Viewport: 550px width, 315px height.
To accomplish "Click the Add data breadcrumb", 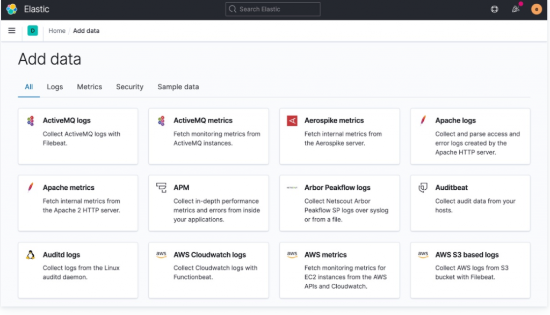I will coord(86,31).
